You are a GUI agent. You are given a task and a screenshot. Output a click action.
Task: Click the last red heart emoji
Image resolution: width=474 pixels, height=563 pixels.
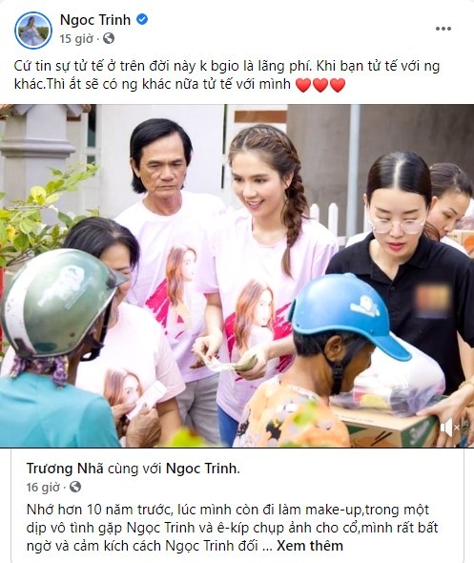[x=338, y=85]
